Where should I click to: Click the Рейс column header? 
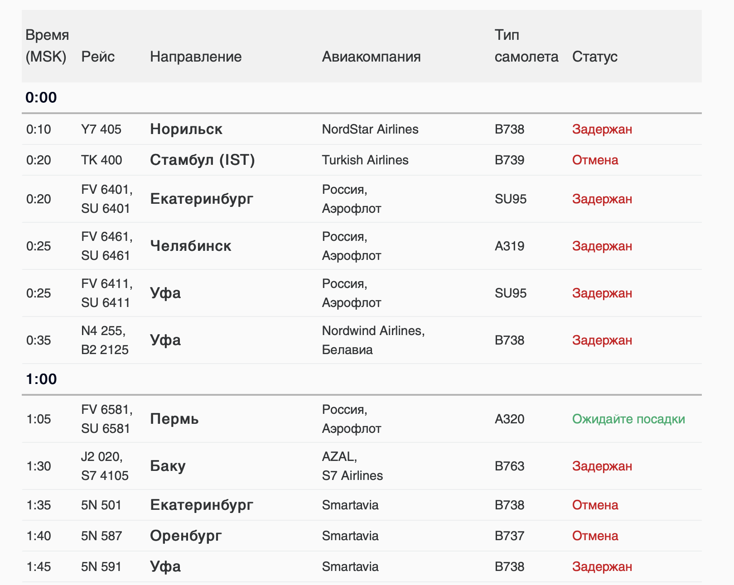click(98, 57)
